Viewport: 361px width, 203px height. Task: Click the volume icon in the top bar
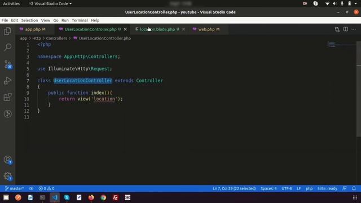(x=334, y=3)
